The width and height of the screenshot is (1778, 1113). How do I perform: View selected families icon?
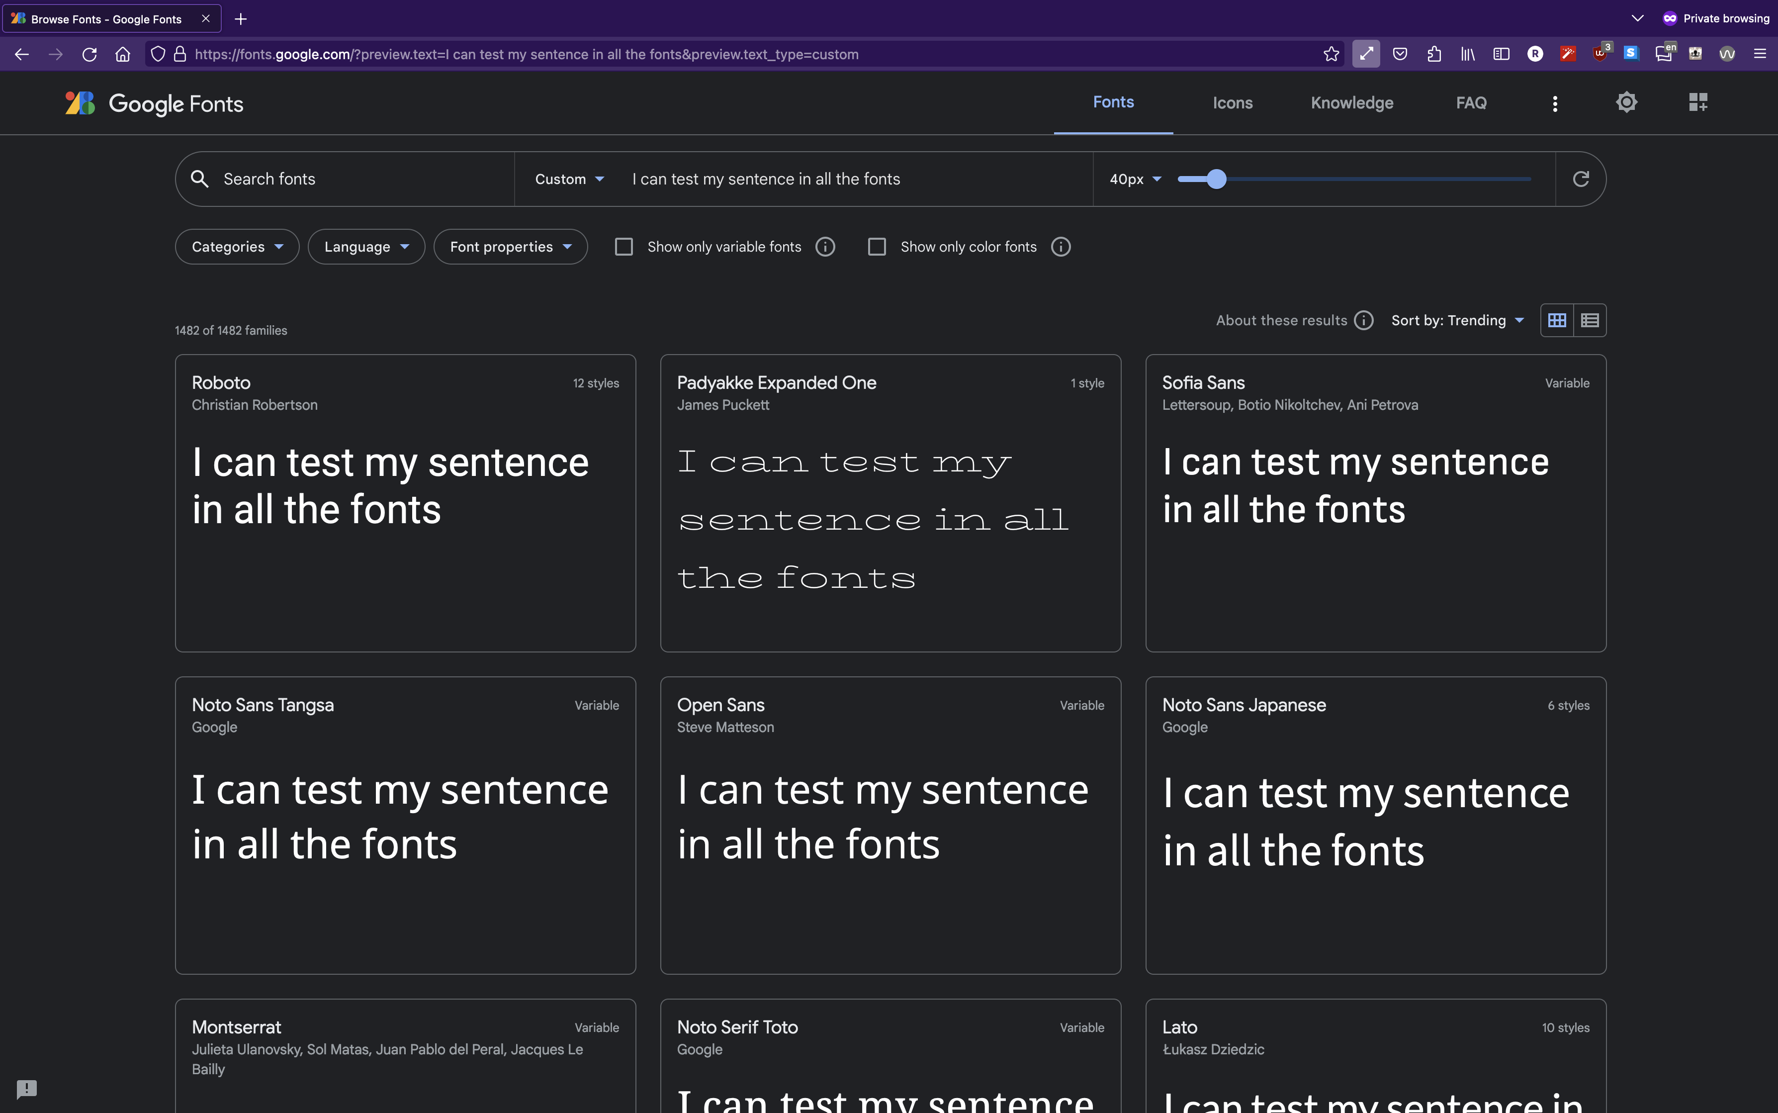pos(1698,102)
